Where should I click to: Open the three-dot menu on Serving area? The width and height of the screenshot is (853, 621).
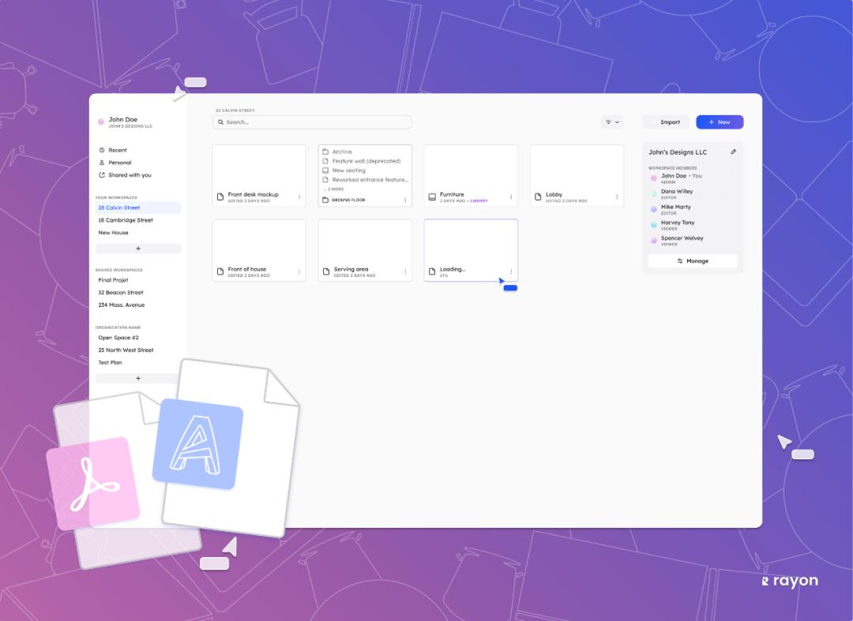pos(405,271)
